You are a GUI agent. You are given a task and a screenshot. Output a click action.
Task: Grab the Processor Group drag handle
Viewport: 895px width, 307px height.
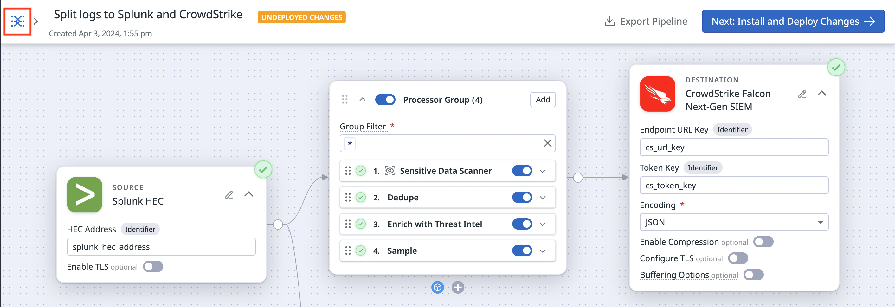click(x=344, y=100)
